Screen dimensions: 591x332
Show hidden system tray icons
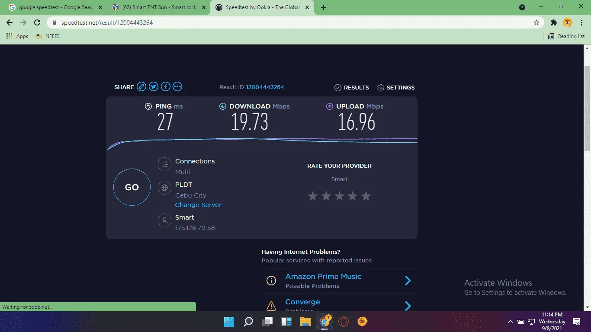pos(511,322)
